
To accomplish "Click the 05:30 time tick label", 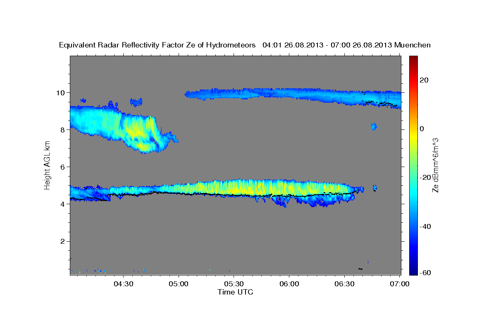I will pos(234,284).
